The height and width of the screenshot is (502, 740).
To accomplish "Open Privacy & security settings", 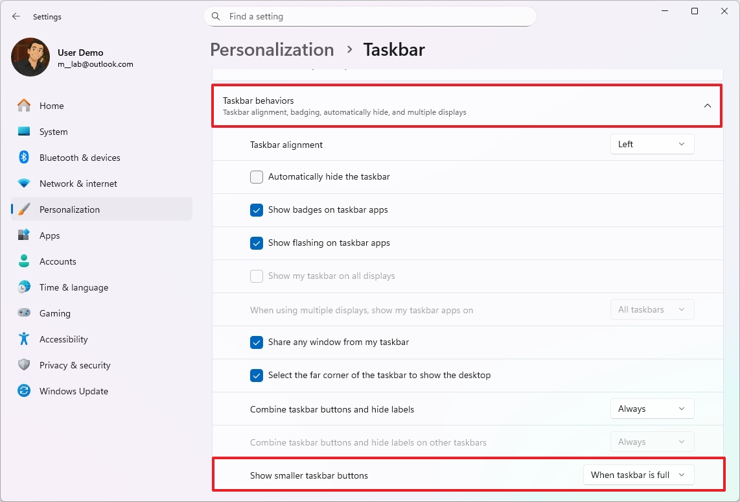I will (x=24, y=365).
